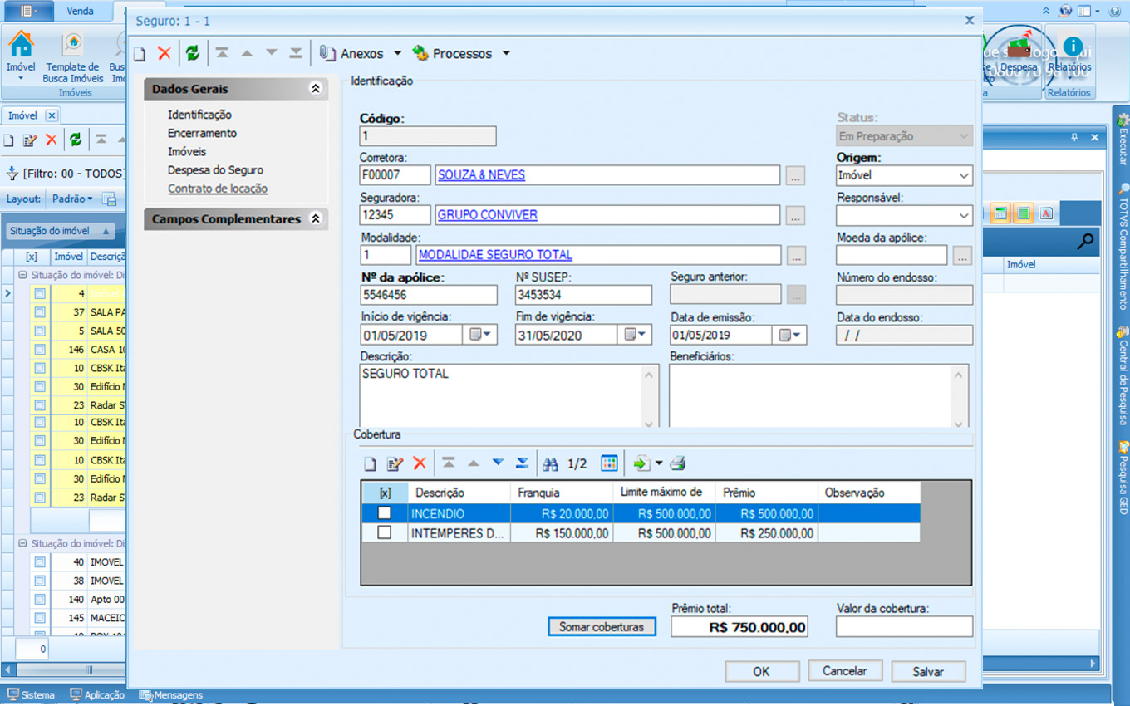
Task: Click the red delete X in Seguro toolbar
Action: (x=165, y=53)
